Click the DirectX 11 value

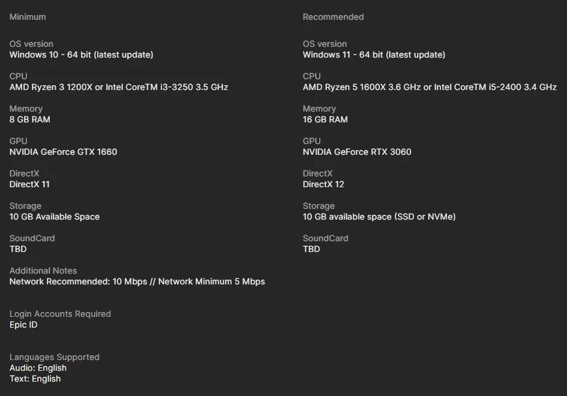click(x=29, y=184)
